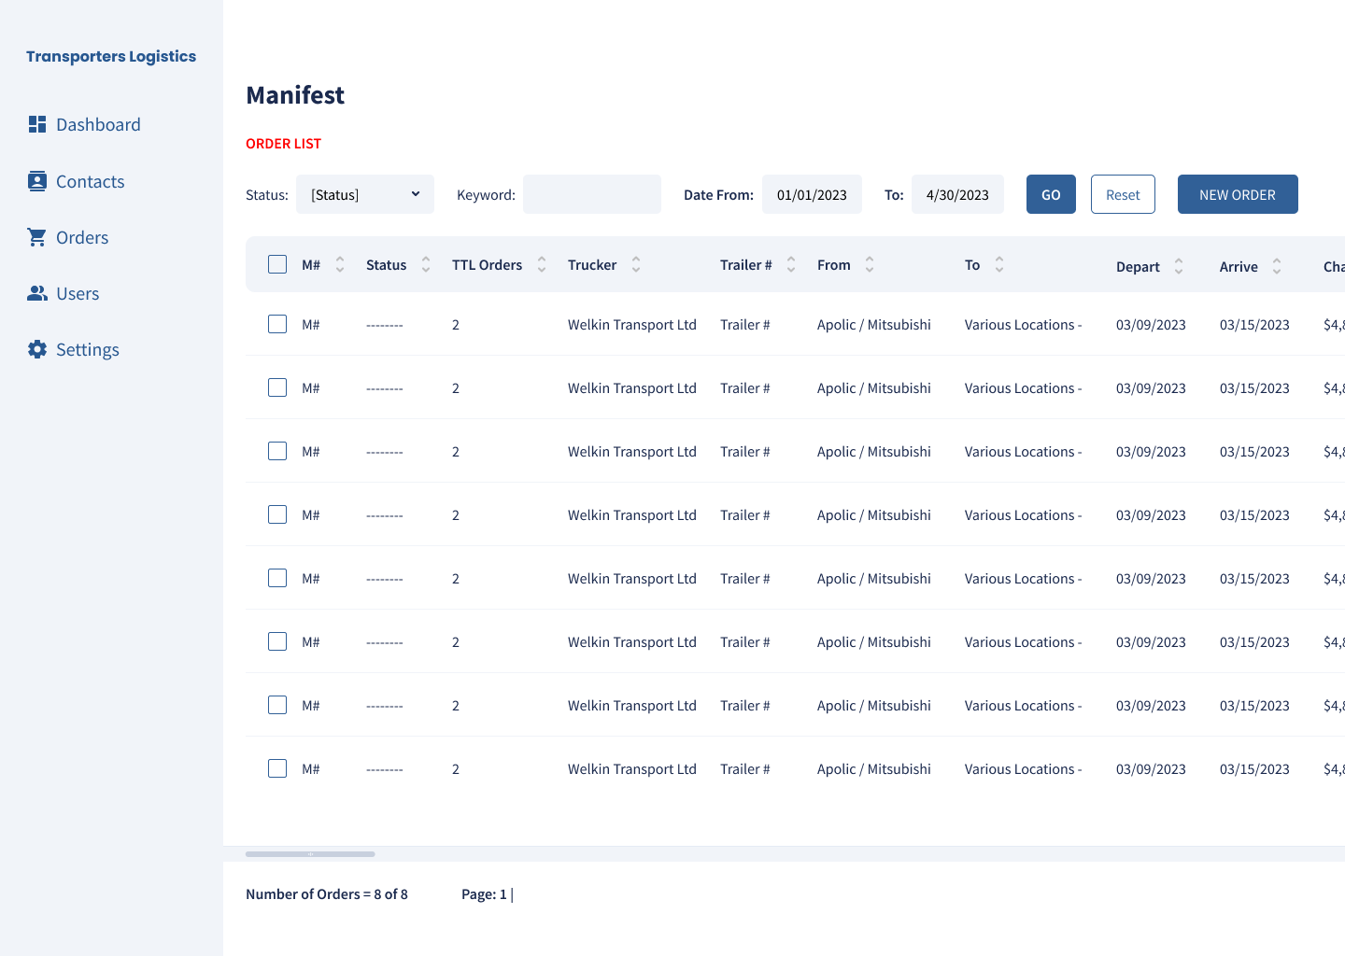
Task: Select the ORDER LIST tab
Action: 283,143
